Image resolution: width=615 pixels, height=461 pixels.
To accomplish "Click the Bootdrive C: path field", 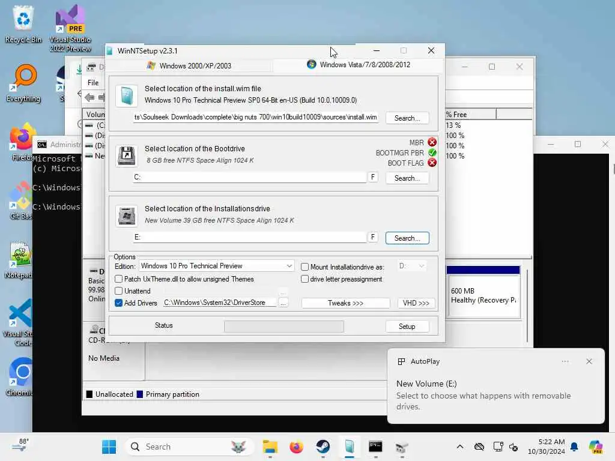I will tap(249, 177).
